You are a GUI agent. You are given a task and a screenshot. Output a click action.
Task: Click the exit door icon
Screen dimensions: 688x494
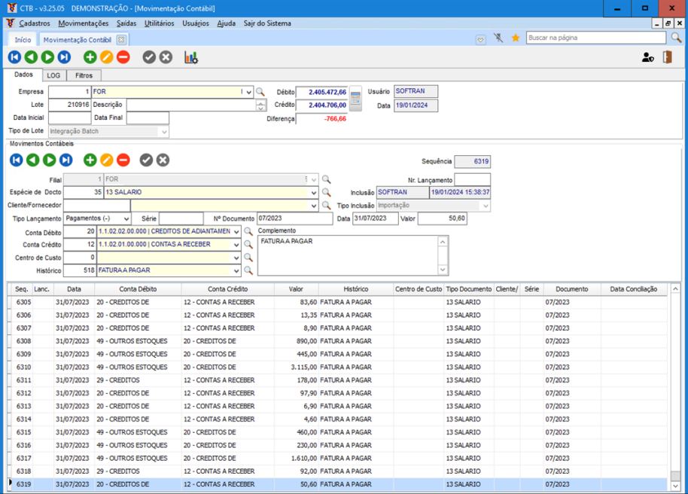click(x=667, y=57)
